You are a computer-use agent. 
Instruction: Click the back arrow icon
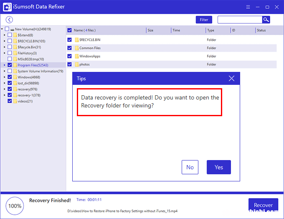click(9, 20)
